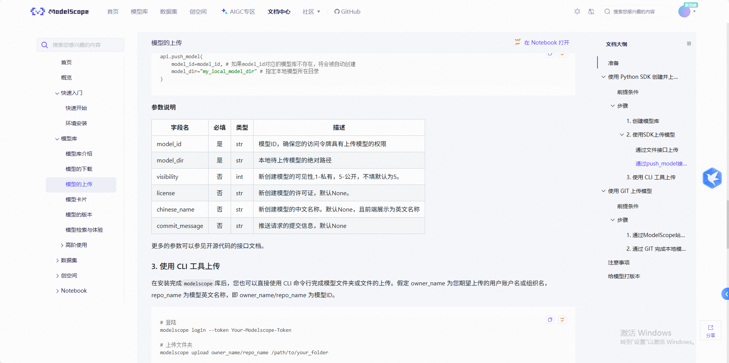This screenshot has height=363, width=729.
Task: Open the floating assistant icon on right edge
Action: (713, 178)
